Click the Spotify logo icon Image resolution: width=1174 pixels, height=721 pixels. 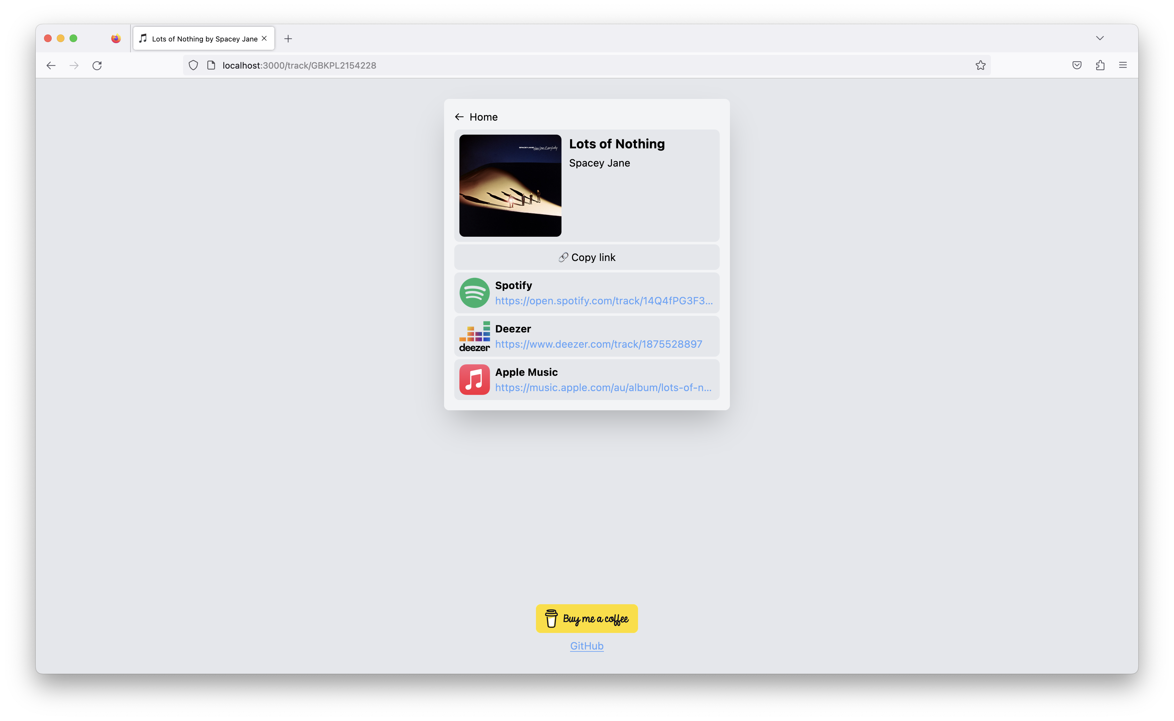pos(474,293)
